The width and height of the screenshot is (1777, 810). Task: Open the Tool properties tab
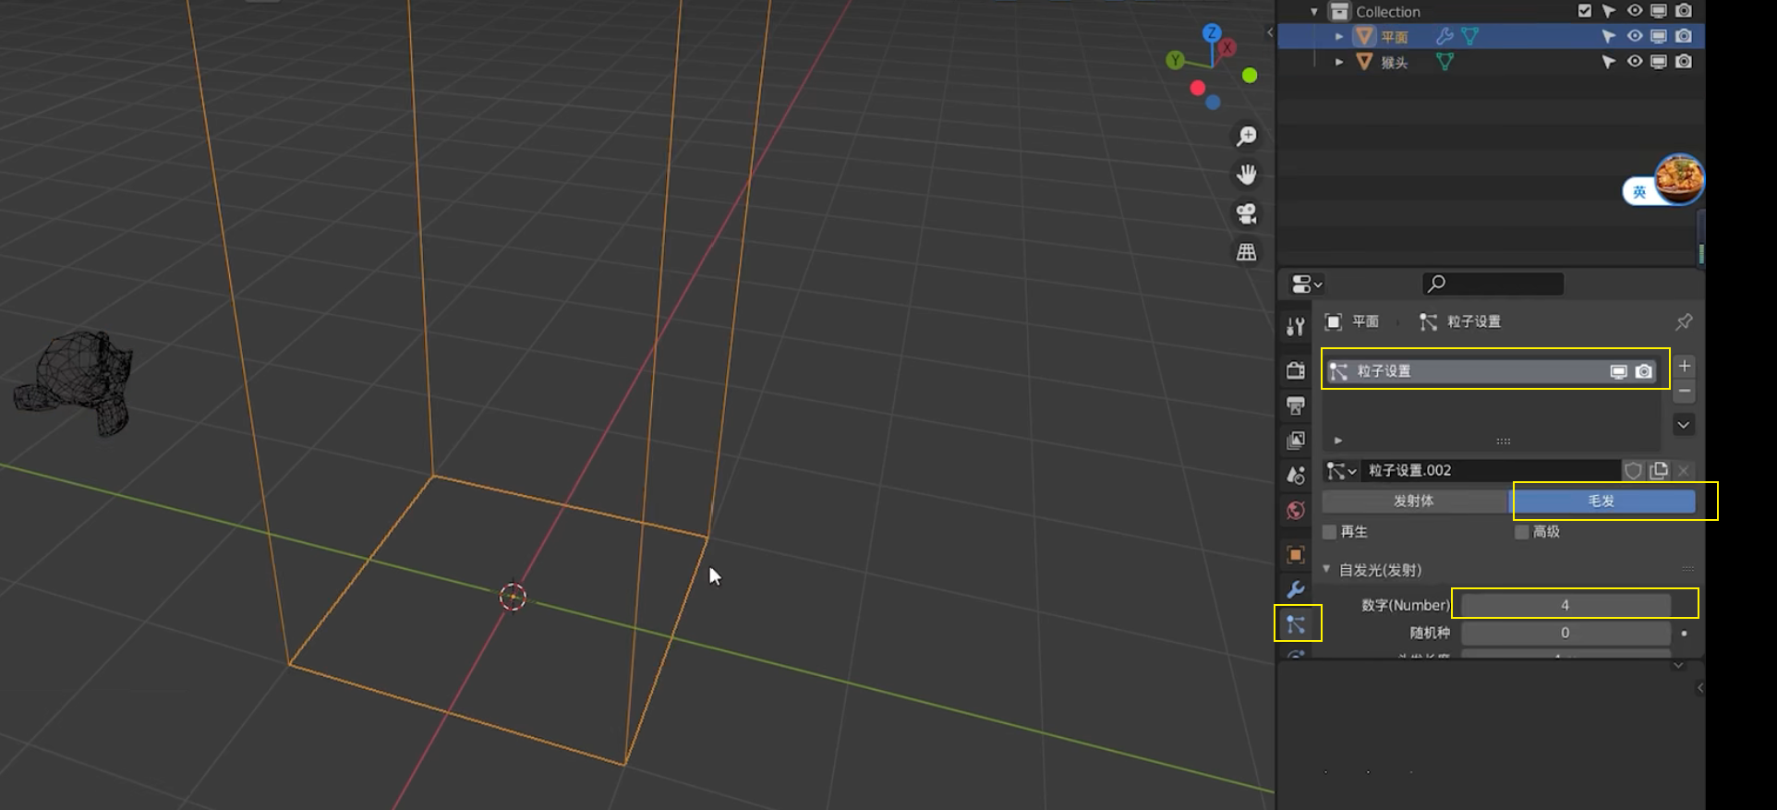pos(1296,326)
